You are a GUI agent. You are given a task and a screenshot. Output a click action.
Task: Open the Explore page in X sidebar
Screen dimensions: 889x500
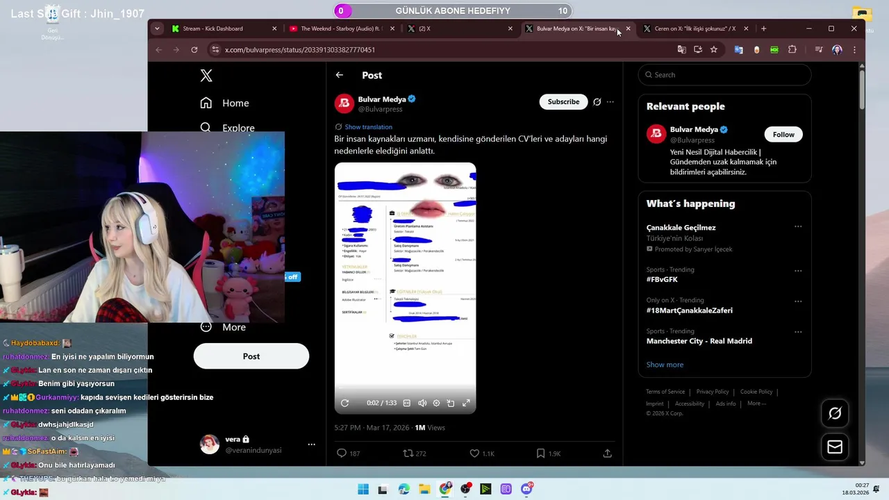pos(227,128)
